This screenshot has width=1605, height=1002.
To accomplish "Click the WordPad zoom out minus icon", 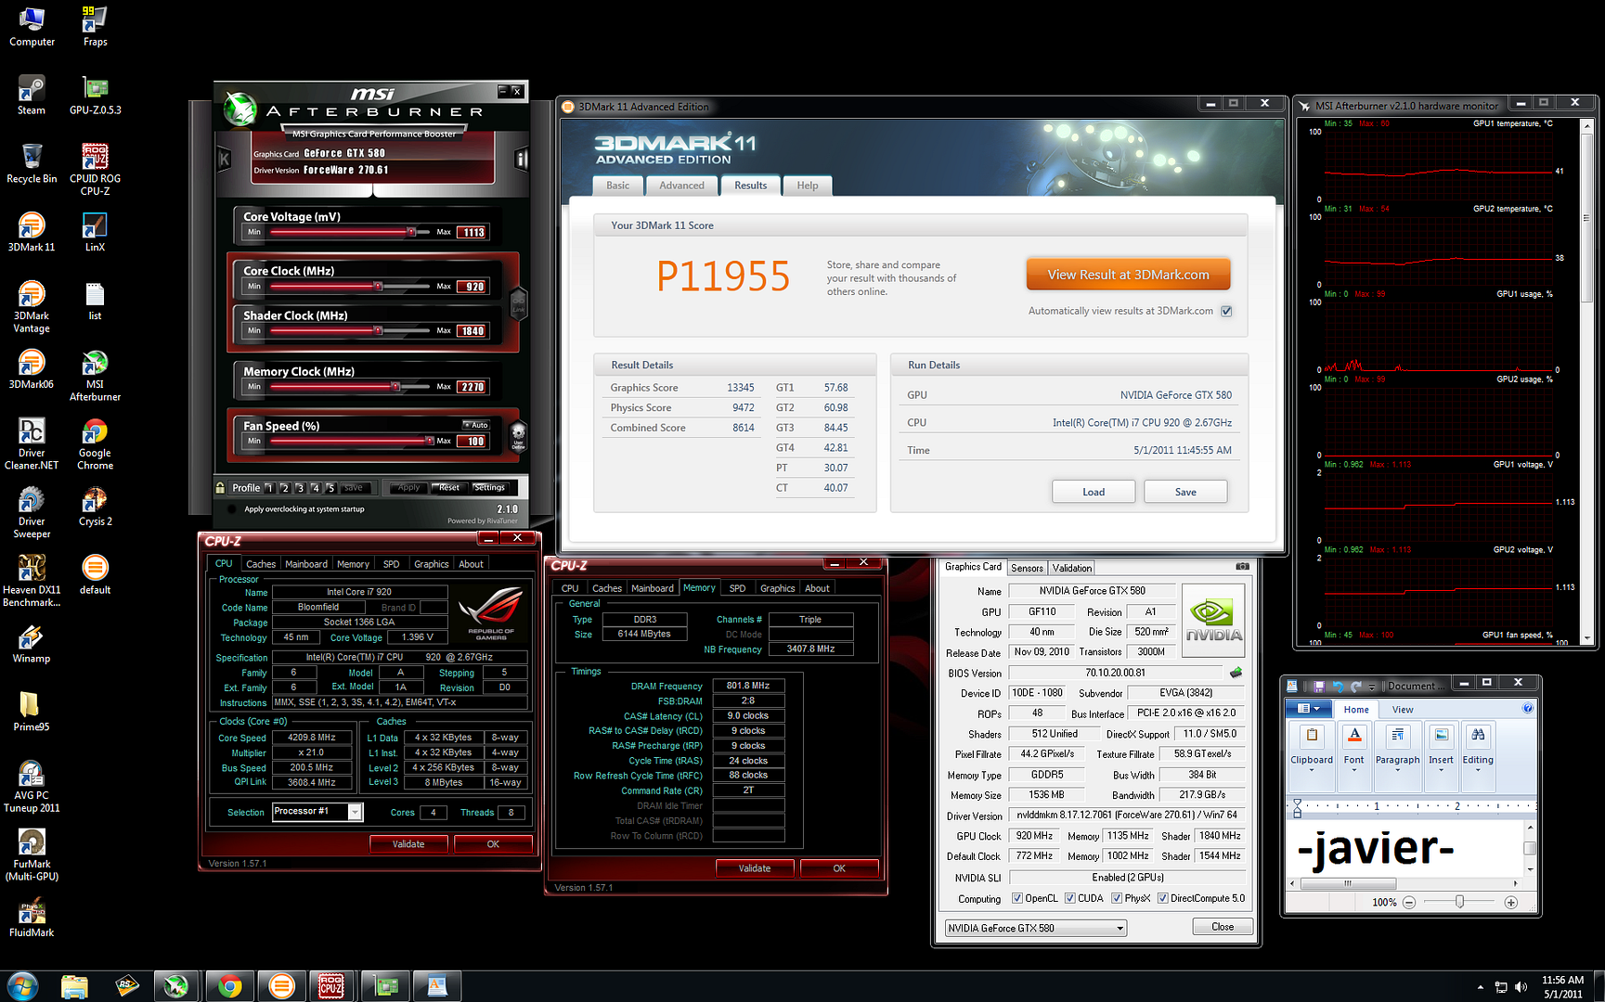I will click(x=1409, y=902).
